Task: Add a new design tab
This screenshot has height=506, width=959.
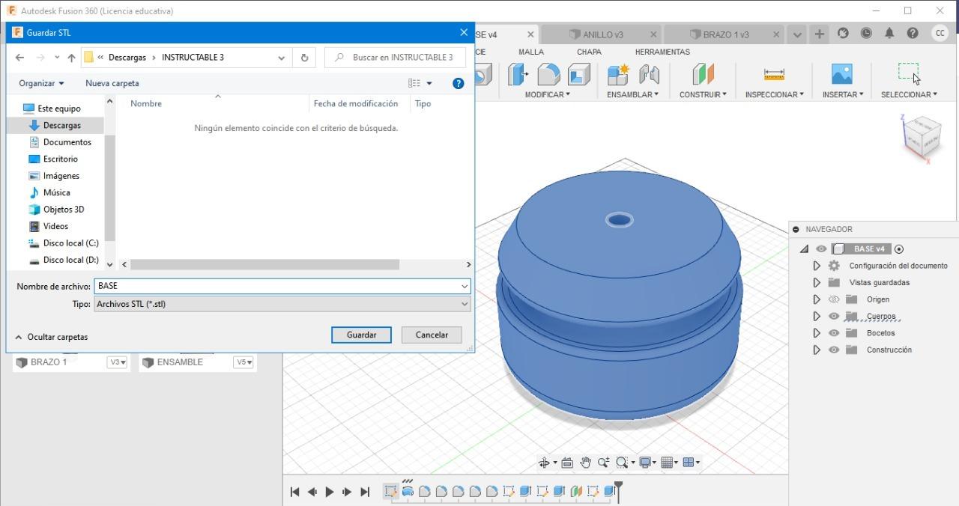Action: point(820,34)
